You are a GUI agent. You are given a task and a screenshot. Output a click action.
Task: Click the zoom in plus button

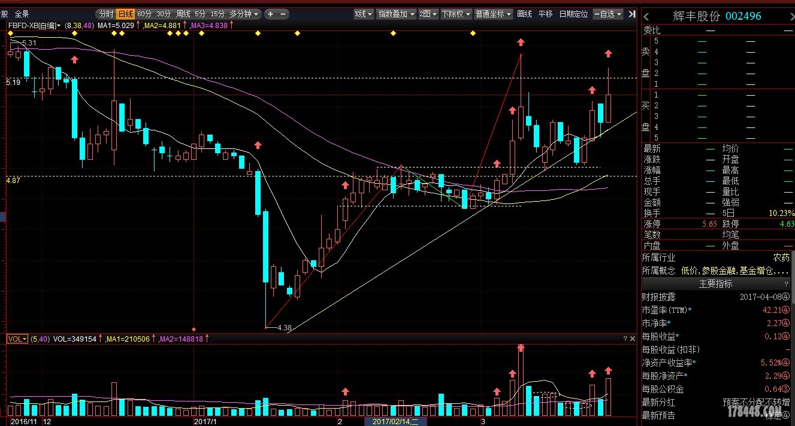coord(270,14)
